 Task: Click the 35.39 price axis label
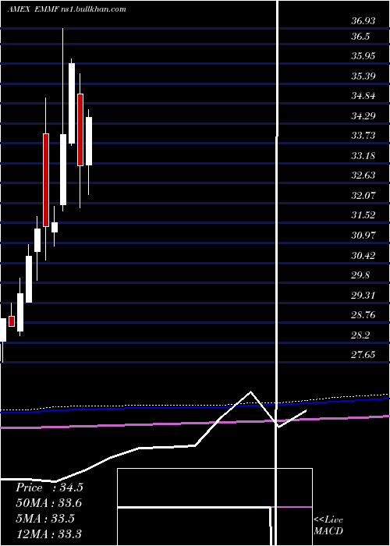(363, 76)
